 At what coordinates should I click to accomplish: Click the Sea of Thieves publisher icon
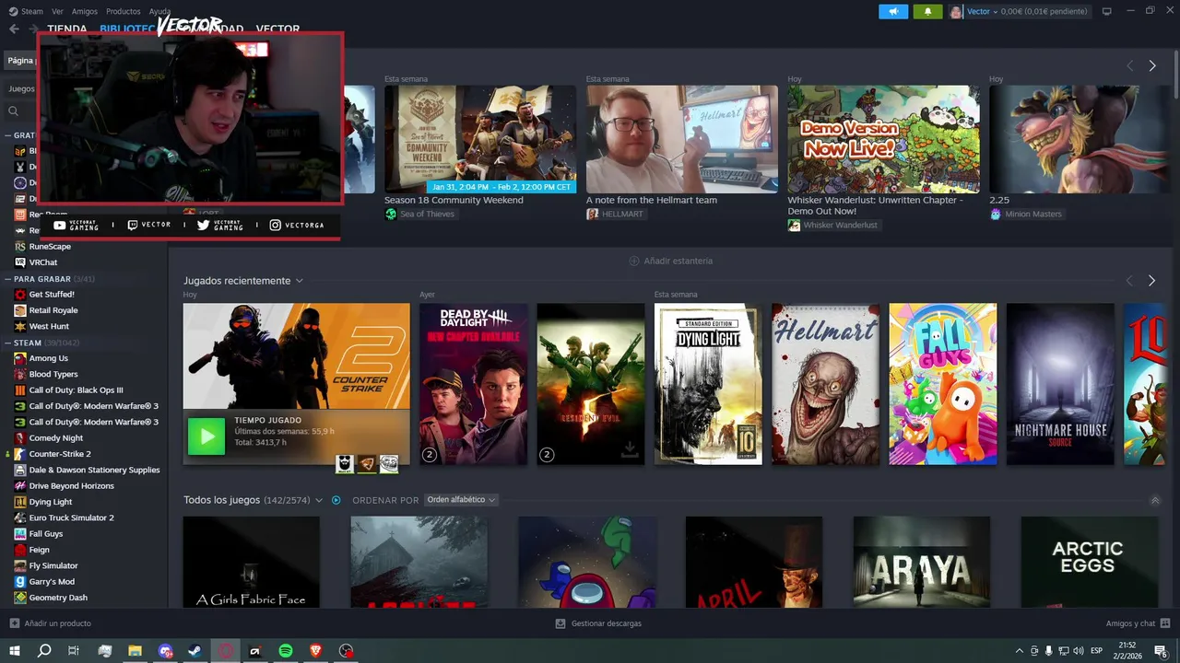[391, 214]
